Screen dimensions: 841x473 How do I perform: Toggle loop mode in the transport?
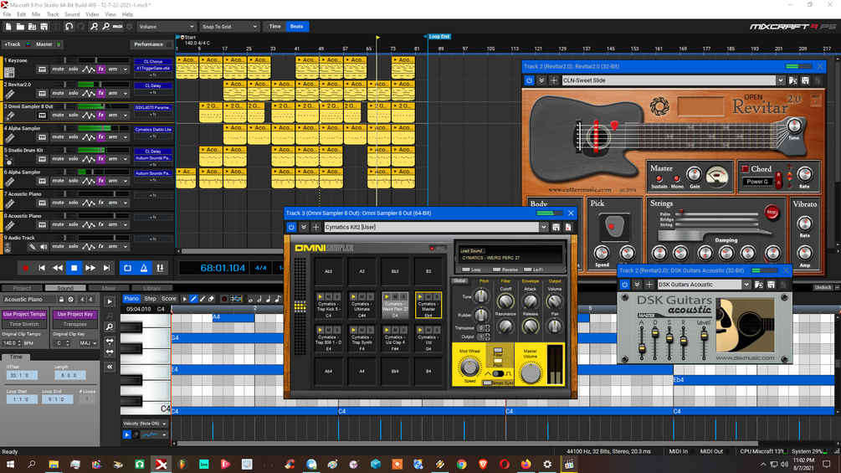point(128,268)
